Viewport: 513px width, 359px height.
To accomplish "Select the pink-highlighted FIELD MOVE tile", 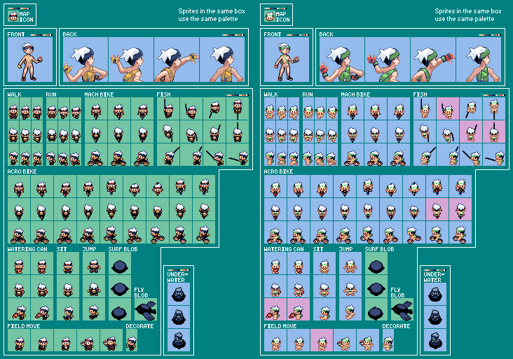I will (x=322, y=340).
